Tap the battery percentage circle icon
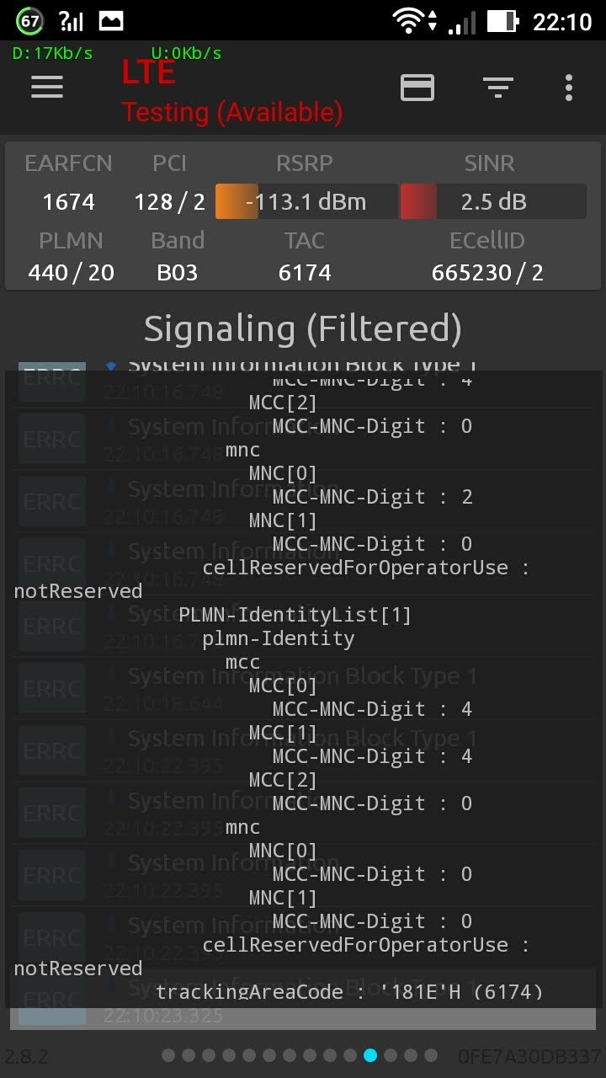Image resolution: width=606 pixels, height=1078 pixels. pyautogui.click(x=29, y=21)
